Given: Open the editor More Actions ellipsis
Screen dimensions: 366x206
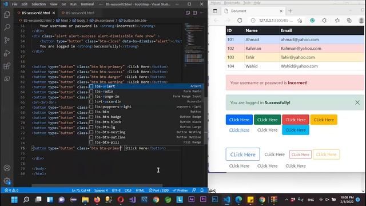Looking at the screenshot, I should click(202, 13).
